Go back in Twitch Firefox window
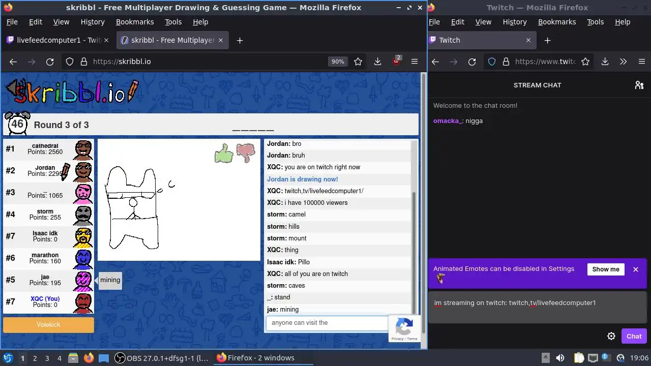This screenshot has height=366, width=651. 435,62
